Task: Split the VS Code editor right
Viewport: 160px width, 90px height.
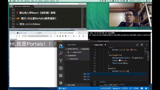Action: point(142,45)
